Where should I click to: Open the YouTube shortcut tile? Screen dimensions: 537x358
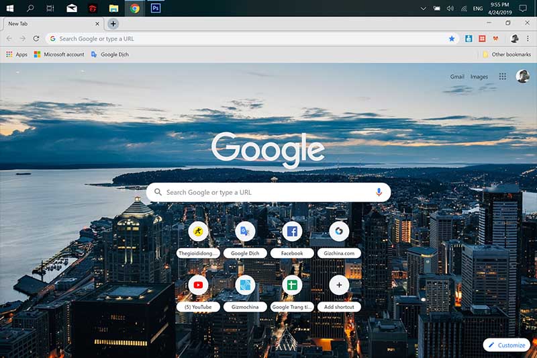pyautogui.click(x=198, y=294)
